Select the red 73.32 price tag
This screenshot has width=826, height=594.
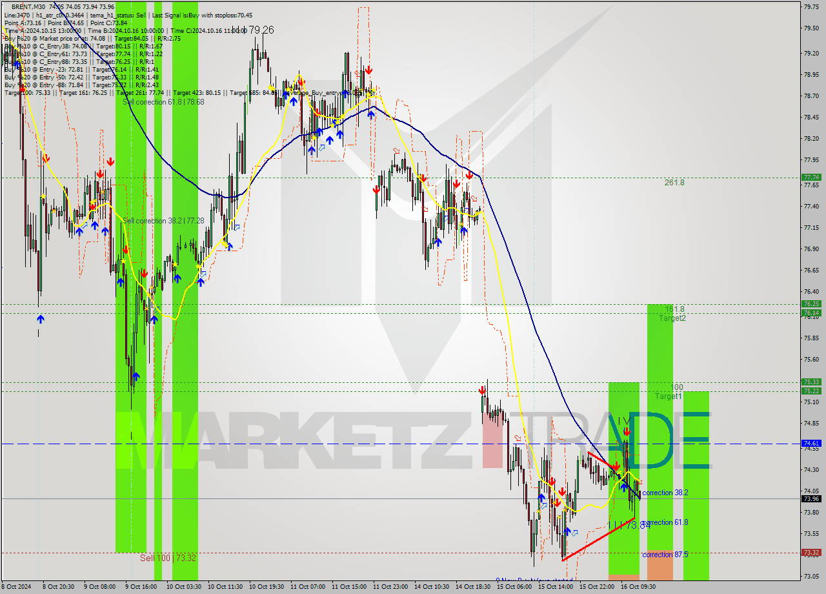coord(811,553)
